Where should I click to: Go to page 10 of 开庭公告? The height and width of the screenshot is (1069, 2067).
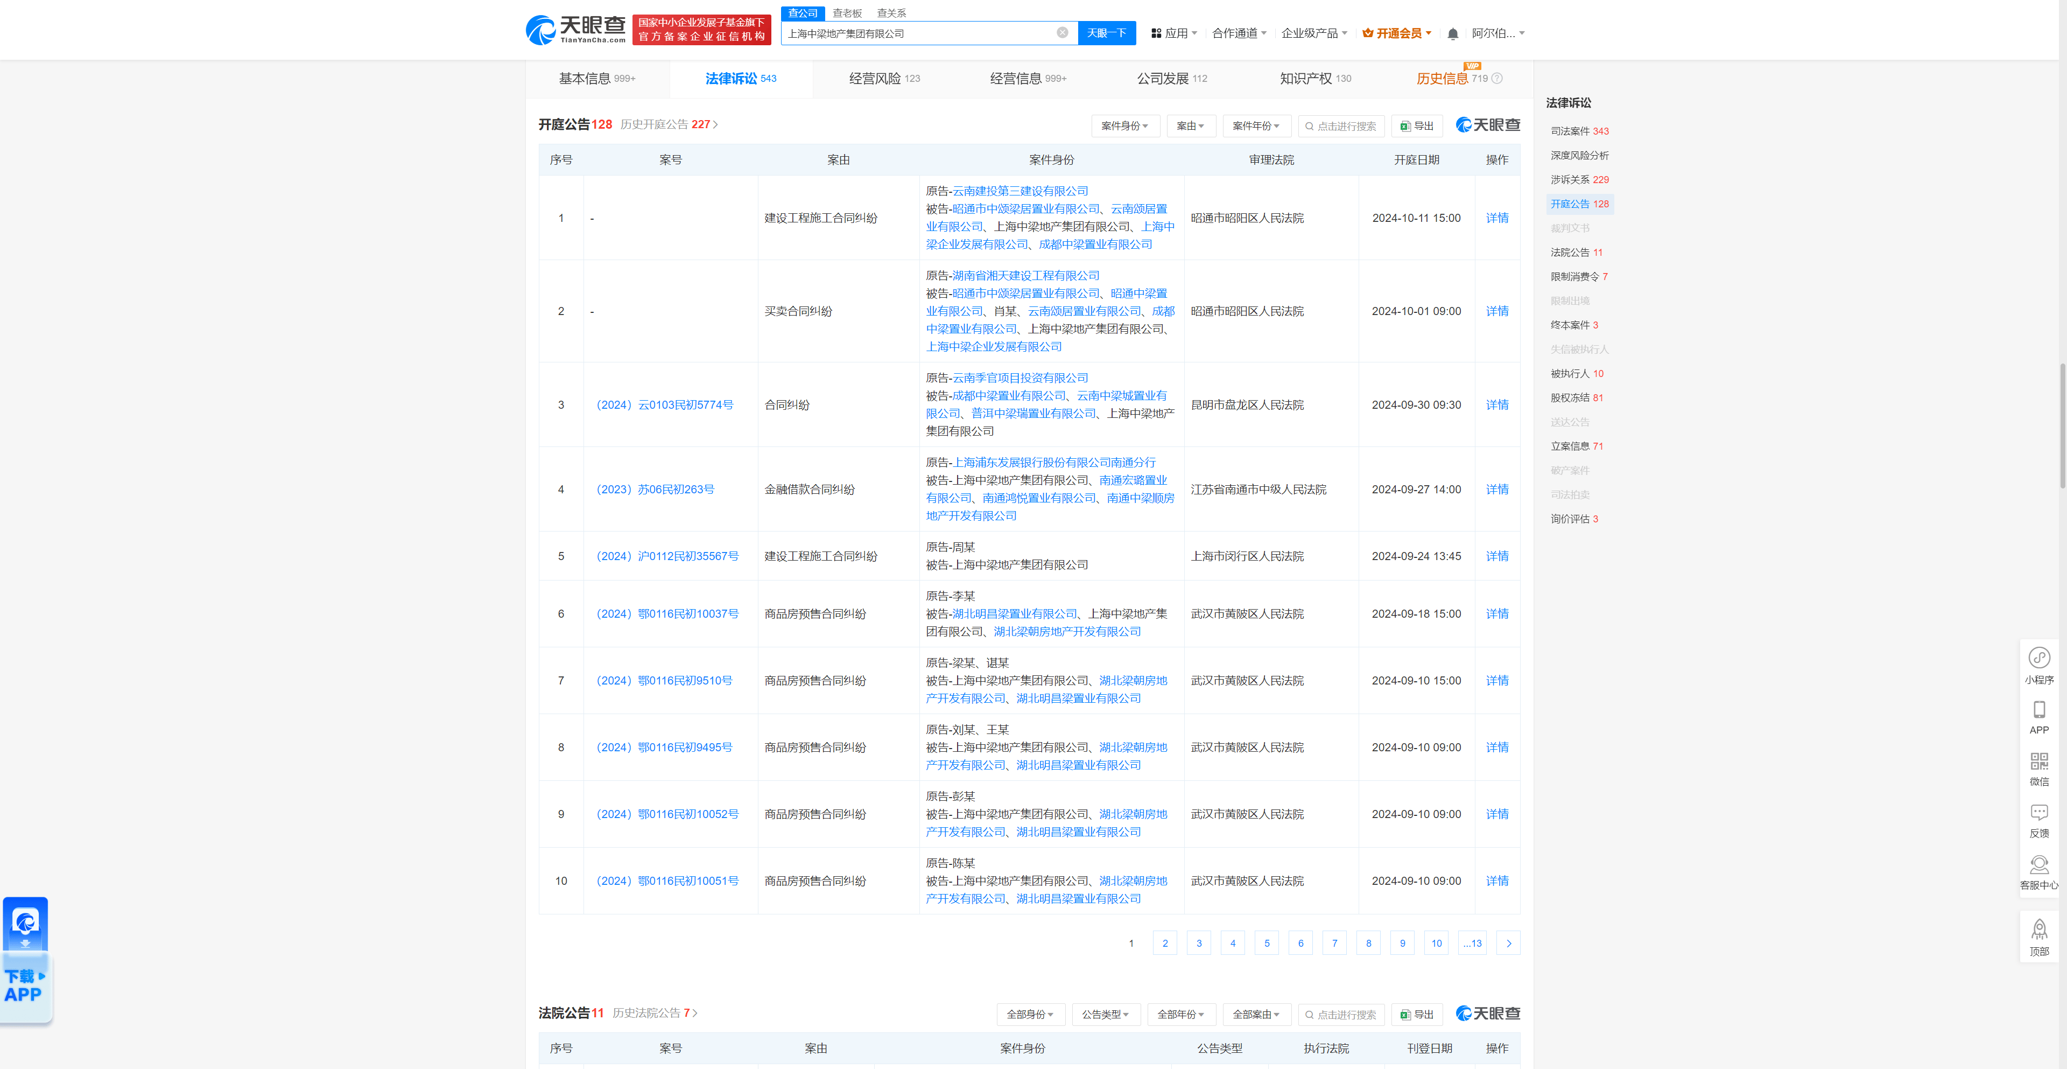[x=1436, y=944]
